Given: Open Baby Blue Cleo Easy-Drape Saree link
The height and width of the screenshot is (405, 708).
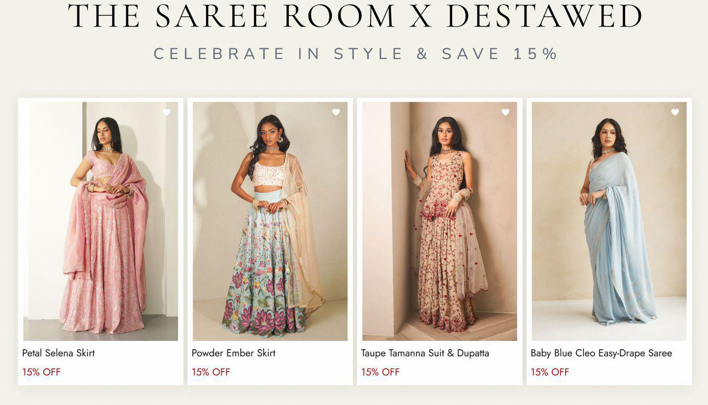Looking at the screenshot, I should (x=601, y=353).
